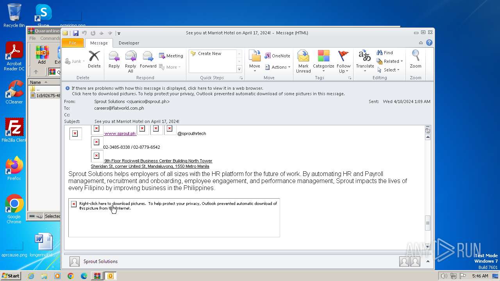This screenshot has width=500, height=281.
Task: Click the message body vertical scrollbar thumb
Action: pyautogui.click(x=428, y=223)
